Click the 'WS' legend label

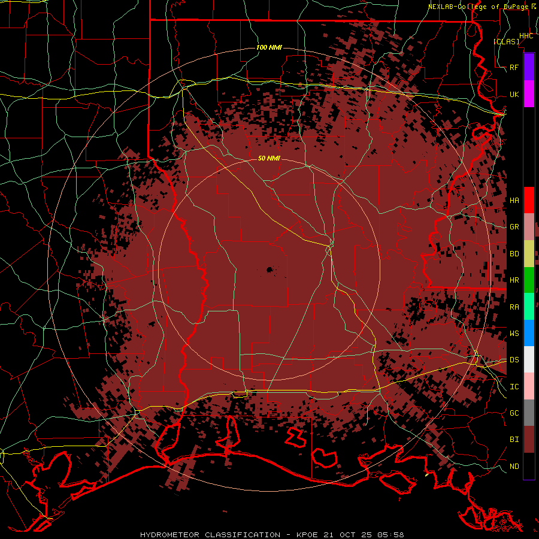click(x=514, y=334)
